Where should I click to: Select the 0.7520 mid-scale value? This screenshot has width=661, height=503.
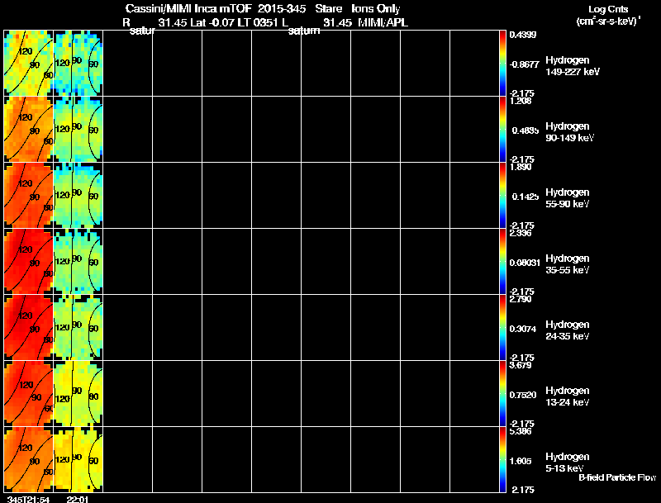[x=523, y=395]
